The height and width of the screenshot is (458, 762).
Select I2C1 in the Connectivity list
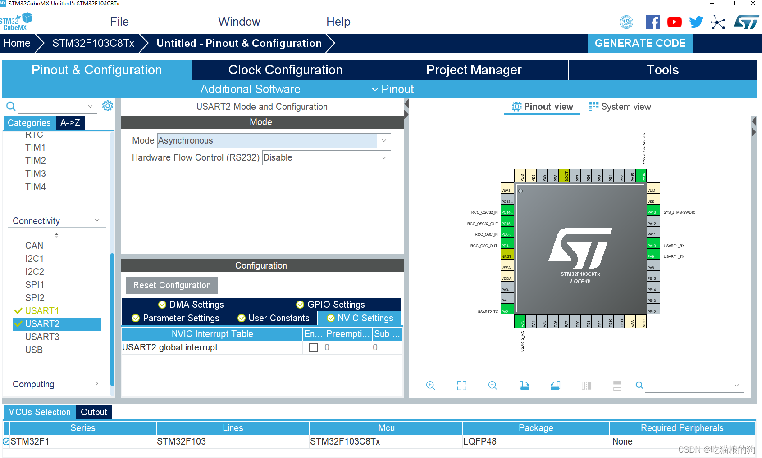point(34,259)
